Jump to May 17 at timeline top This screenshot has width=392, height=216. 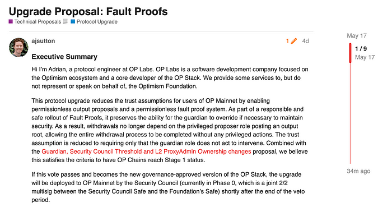(357, 35)
